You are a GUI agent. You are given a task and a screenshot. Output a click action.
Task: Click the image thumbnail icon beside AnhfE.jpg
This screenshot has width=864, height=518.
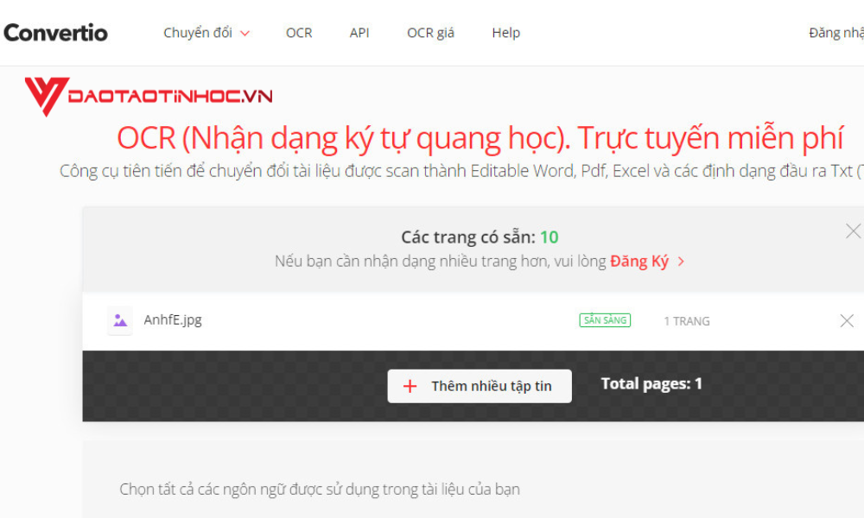click(x=119, y=320)
